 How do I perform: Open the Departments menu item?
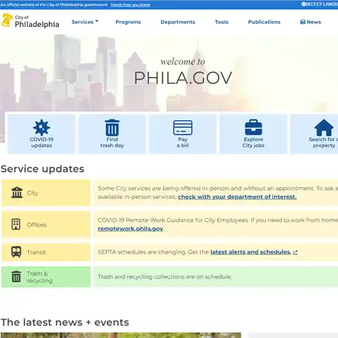click(178, 22)
